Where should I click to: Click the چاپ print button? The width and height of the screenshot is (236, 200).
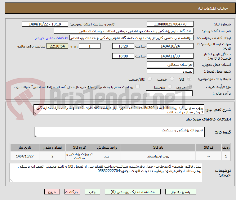92,192
